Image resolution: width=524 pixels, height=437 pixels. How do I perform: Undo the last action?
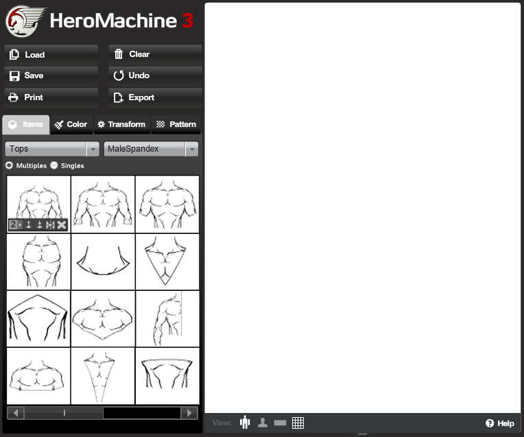tap(156, 75)
